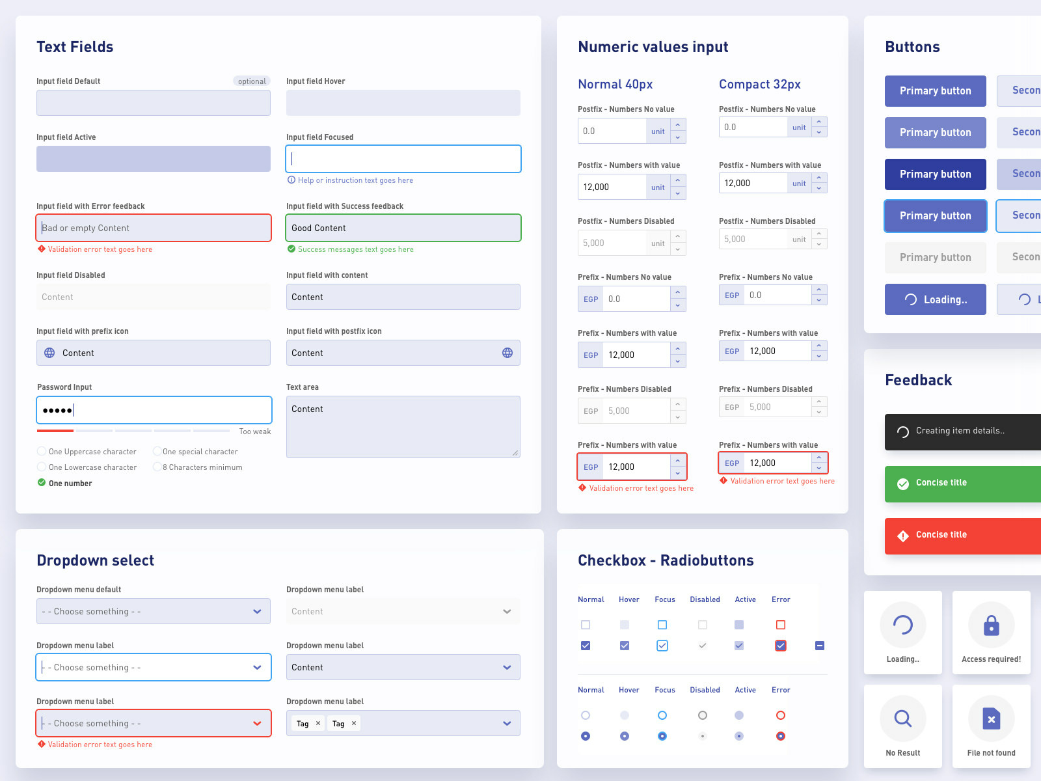Image resolution: width=1041 pixels, height=781 pixels.
Task: Uncheck the Hover checked checkbox
Action: pos(625,646)
